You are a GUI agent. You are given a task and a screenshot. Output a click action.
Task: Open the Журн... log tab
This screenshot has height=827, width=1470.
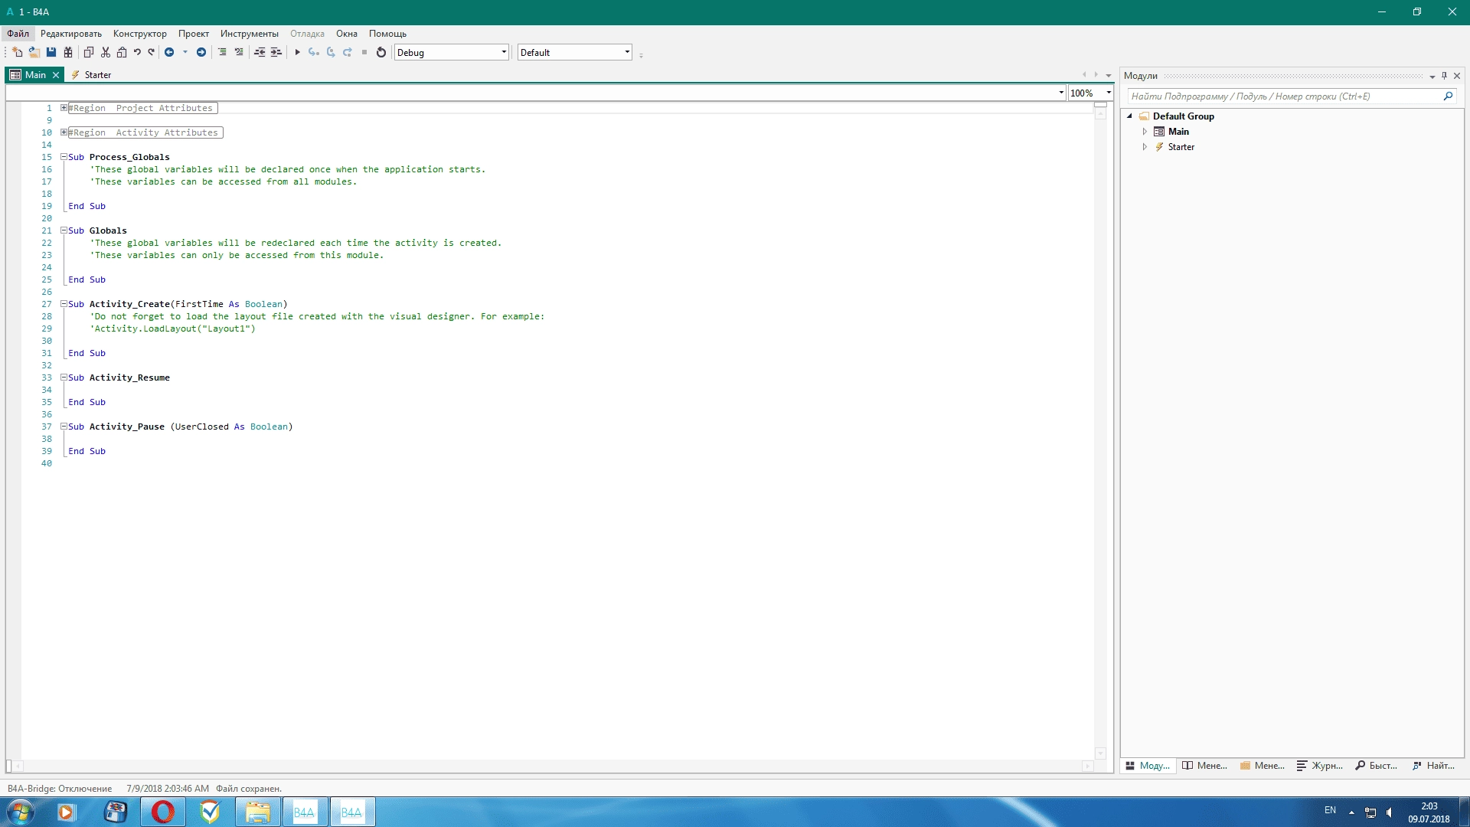point(1320,766)
